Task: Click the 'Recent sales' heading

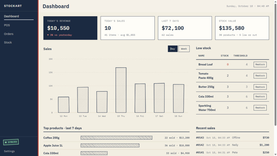Action: (206, 128)
